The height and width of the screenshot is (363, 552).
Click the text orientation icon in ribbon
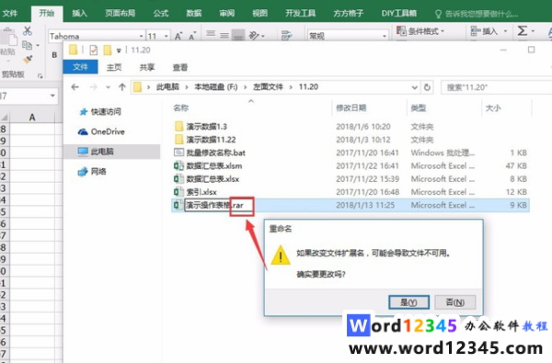click(x=254, y=35)
